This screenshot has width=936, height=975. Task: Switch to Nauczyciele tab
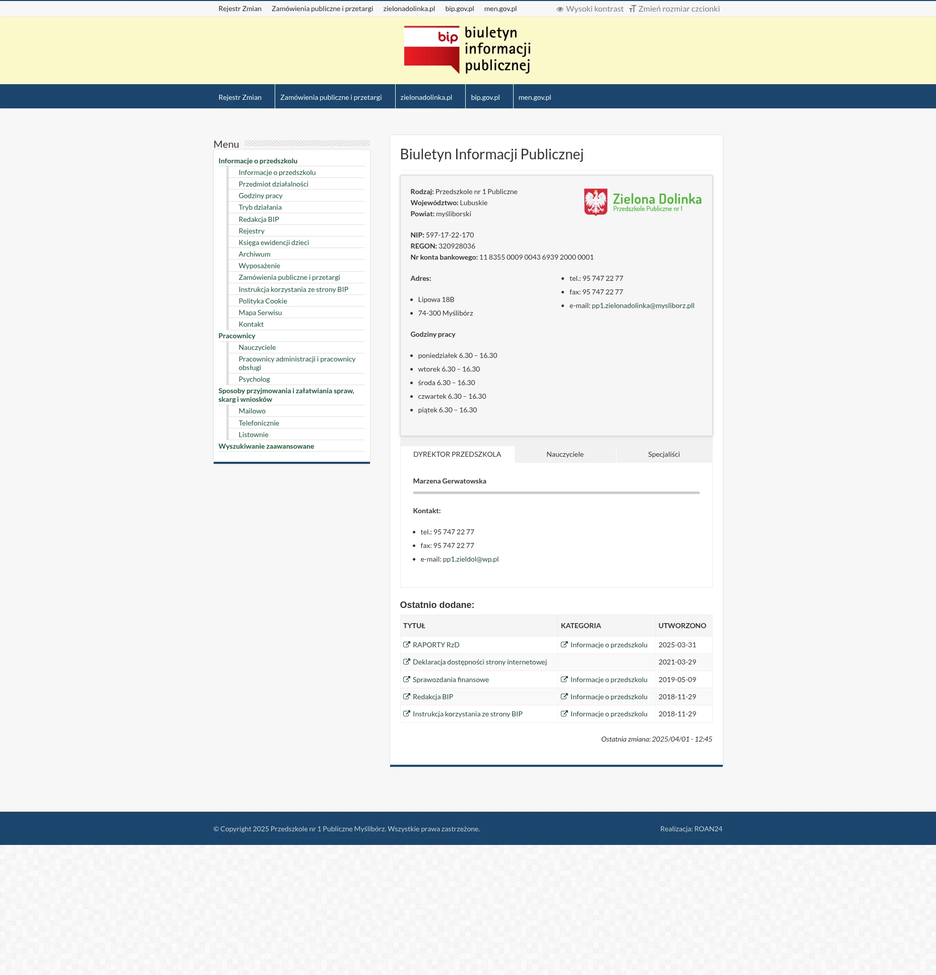565,454
